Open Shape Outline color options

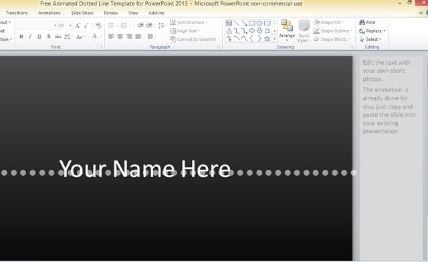tap(333, 31)
